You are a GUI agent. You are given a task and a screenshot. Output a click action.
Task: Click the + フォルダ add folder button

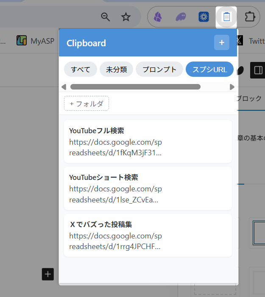pos(86,104)
